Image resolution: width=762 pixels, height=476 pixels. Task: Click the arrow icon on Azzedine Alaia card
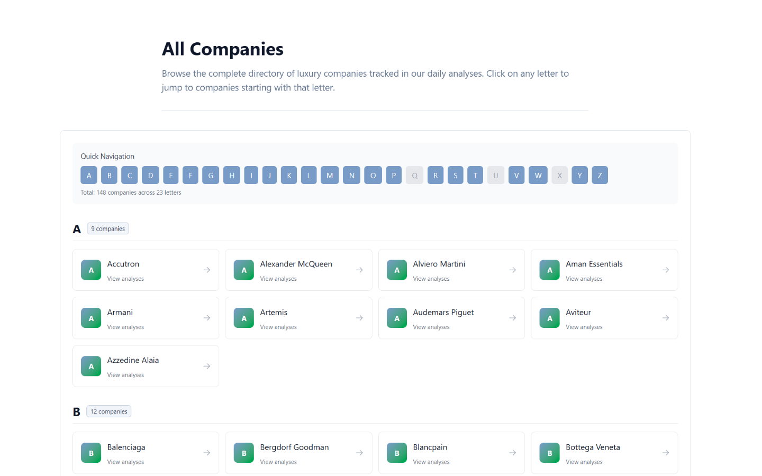point(207,366)
